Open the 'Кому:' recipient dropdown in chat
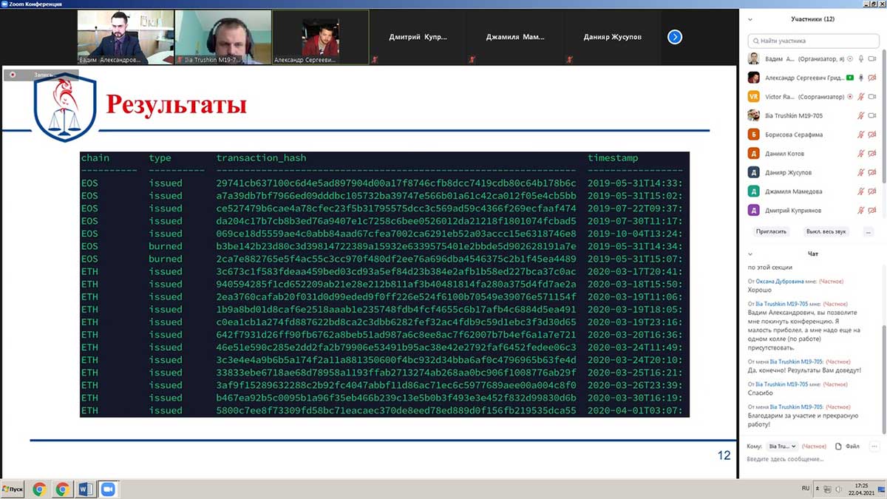This screenshot has height=499, width=887. point(783,447)
